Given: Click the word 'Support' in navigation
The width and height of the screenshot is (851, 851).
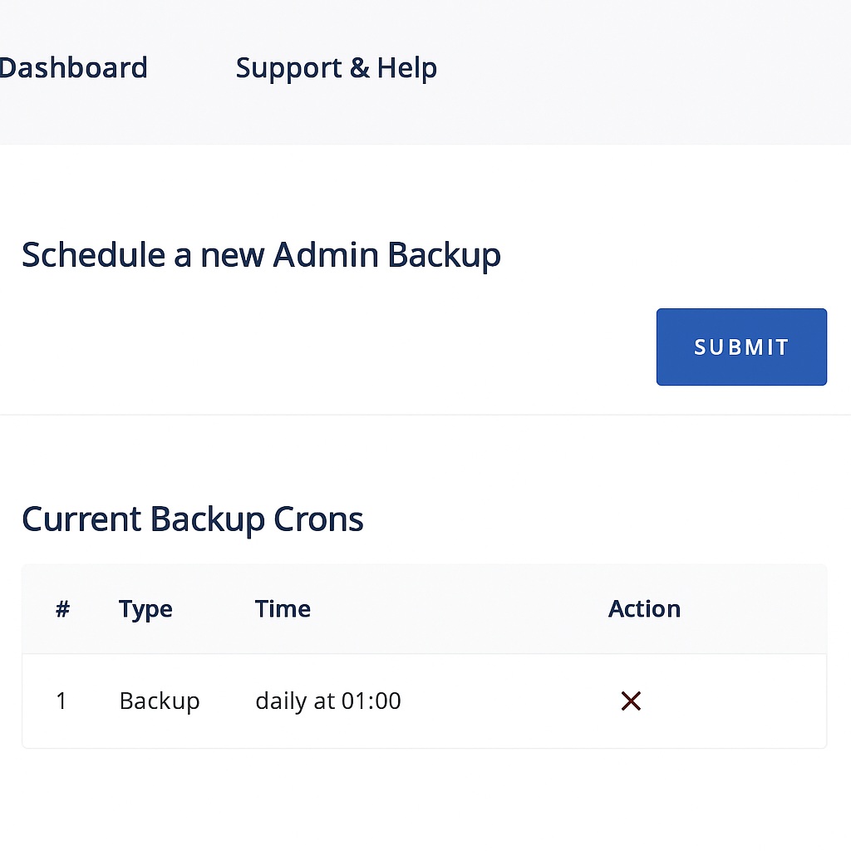Looking at the screenshot, I should (x=288, y=68).
